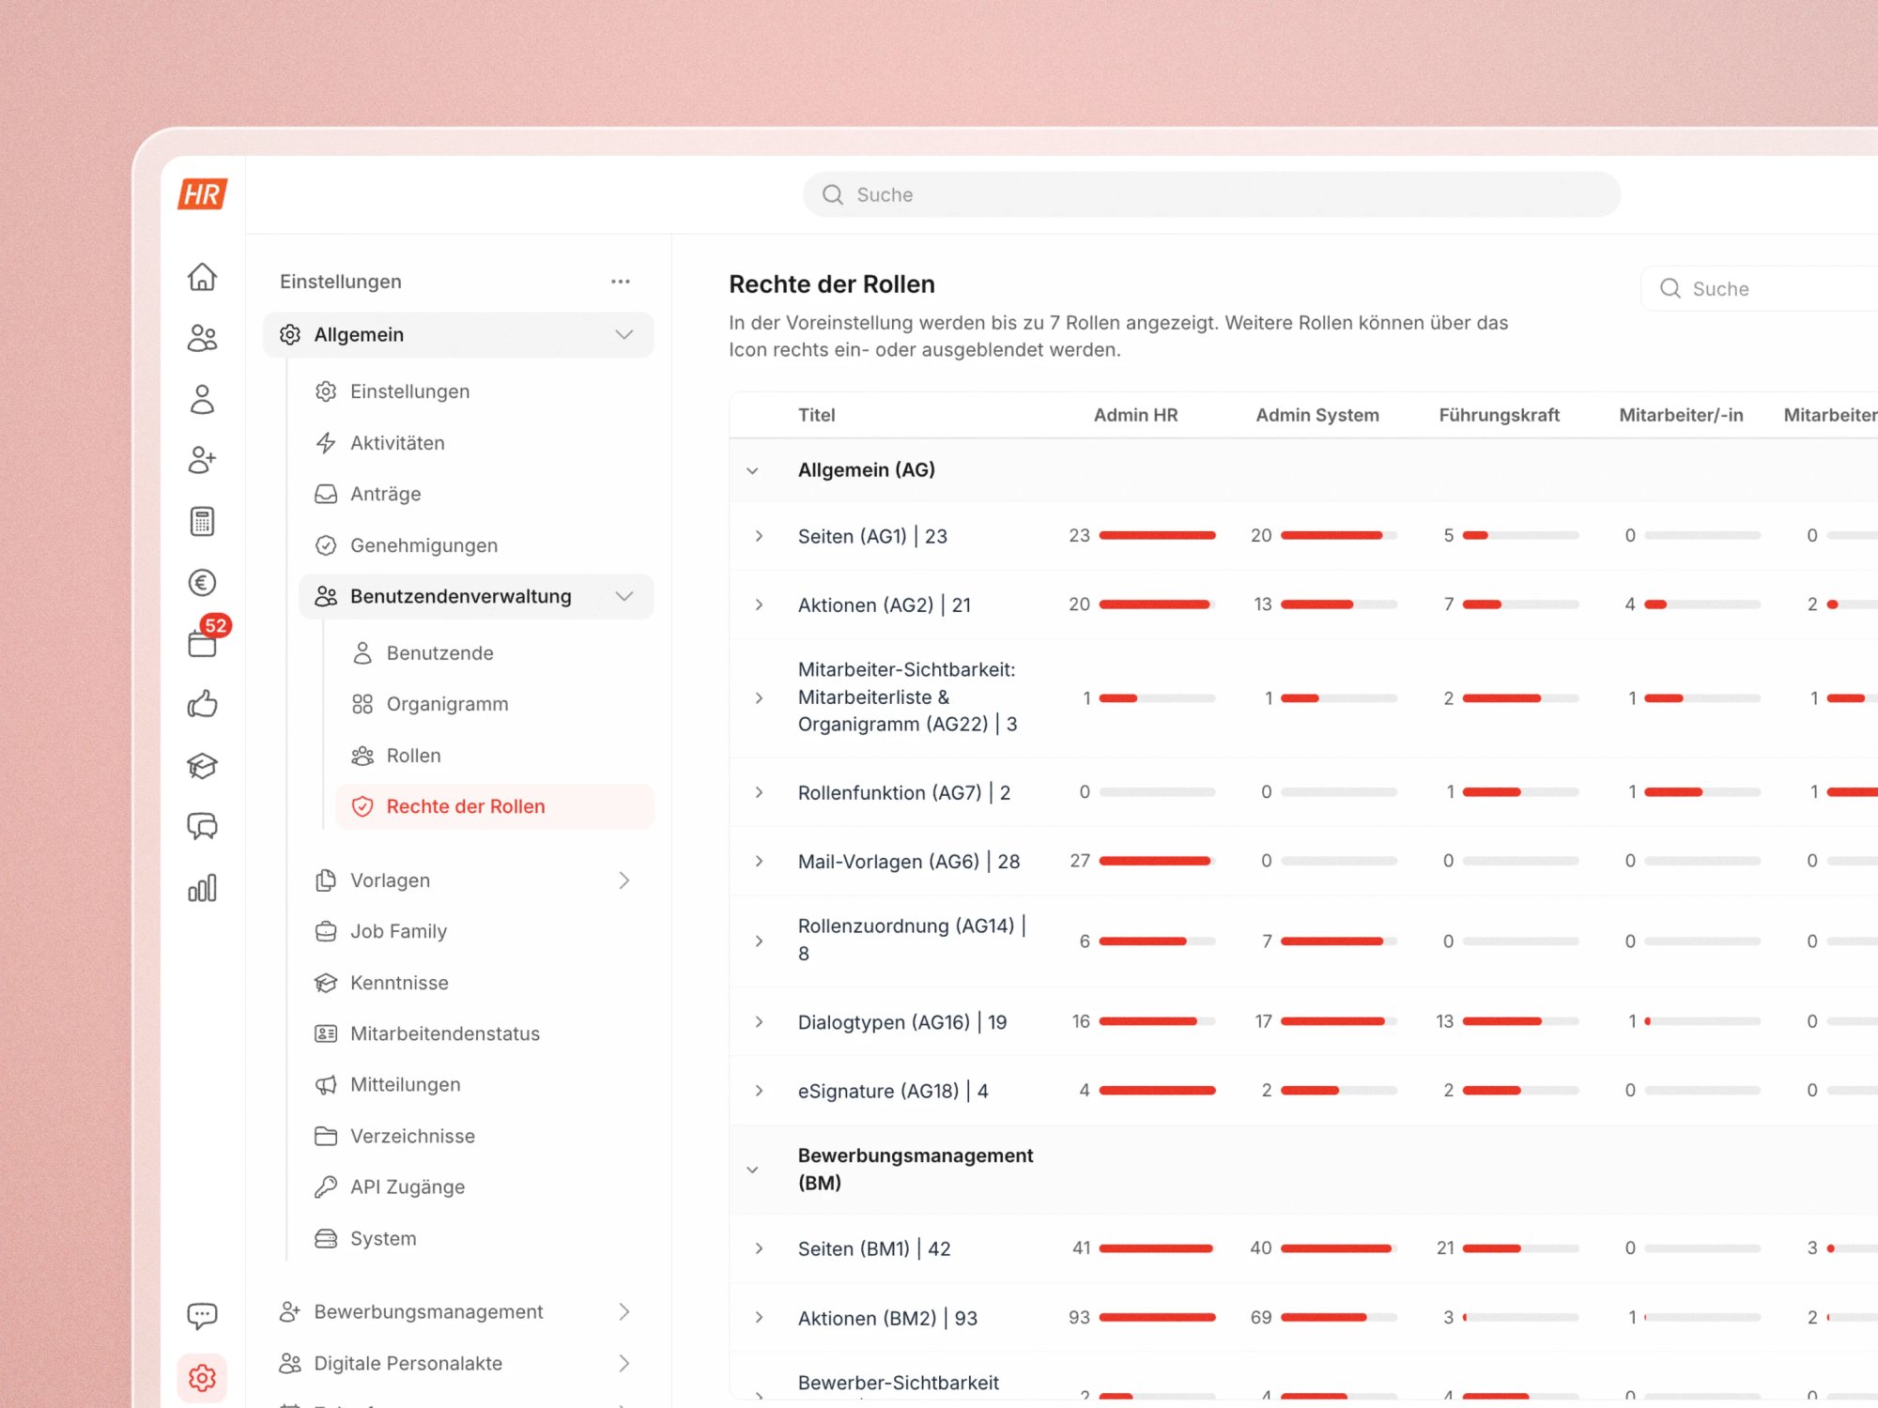Open the message bubble icon near sidebar bottom
The height and width of the screenshot is (1408, 1878).
202,1316
